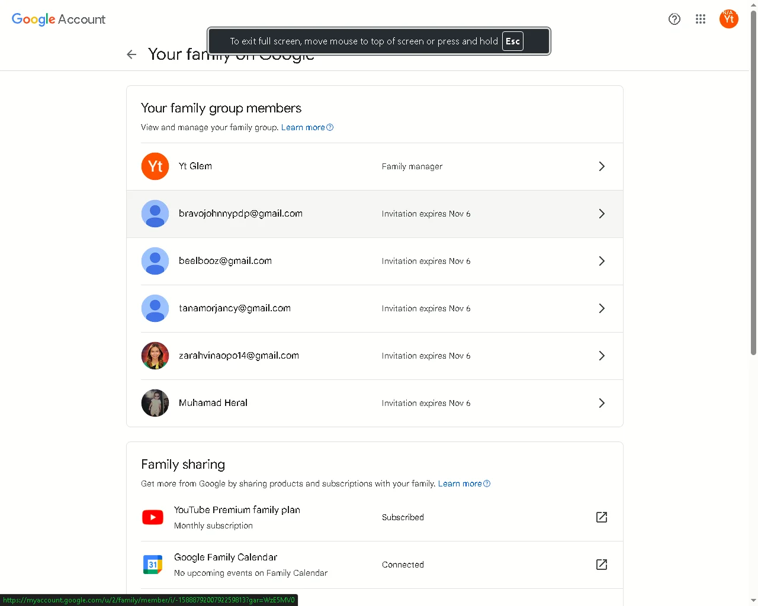
Task: Select bravojohnnypdp@gmail.com email text
Action: tap(240, 214)
